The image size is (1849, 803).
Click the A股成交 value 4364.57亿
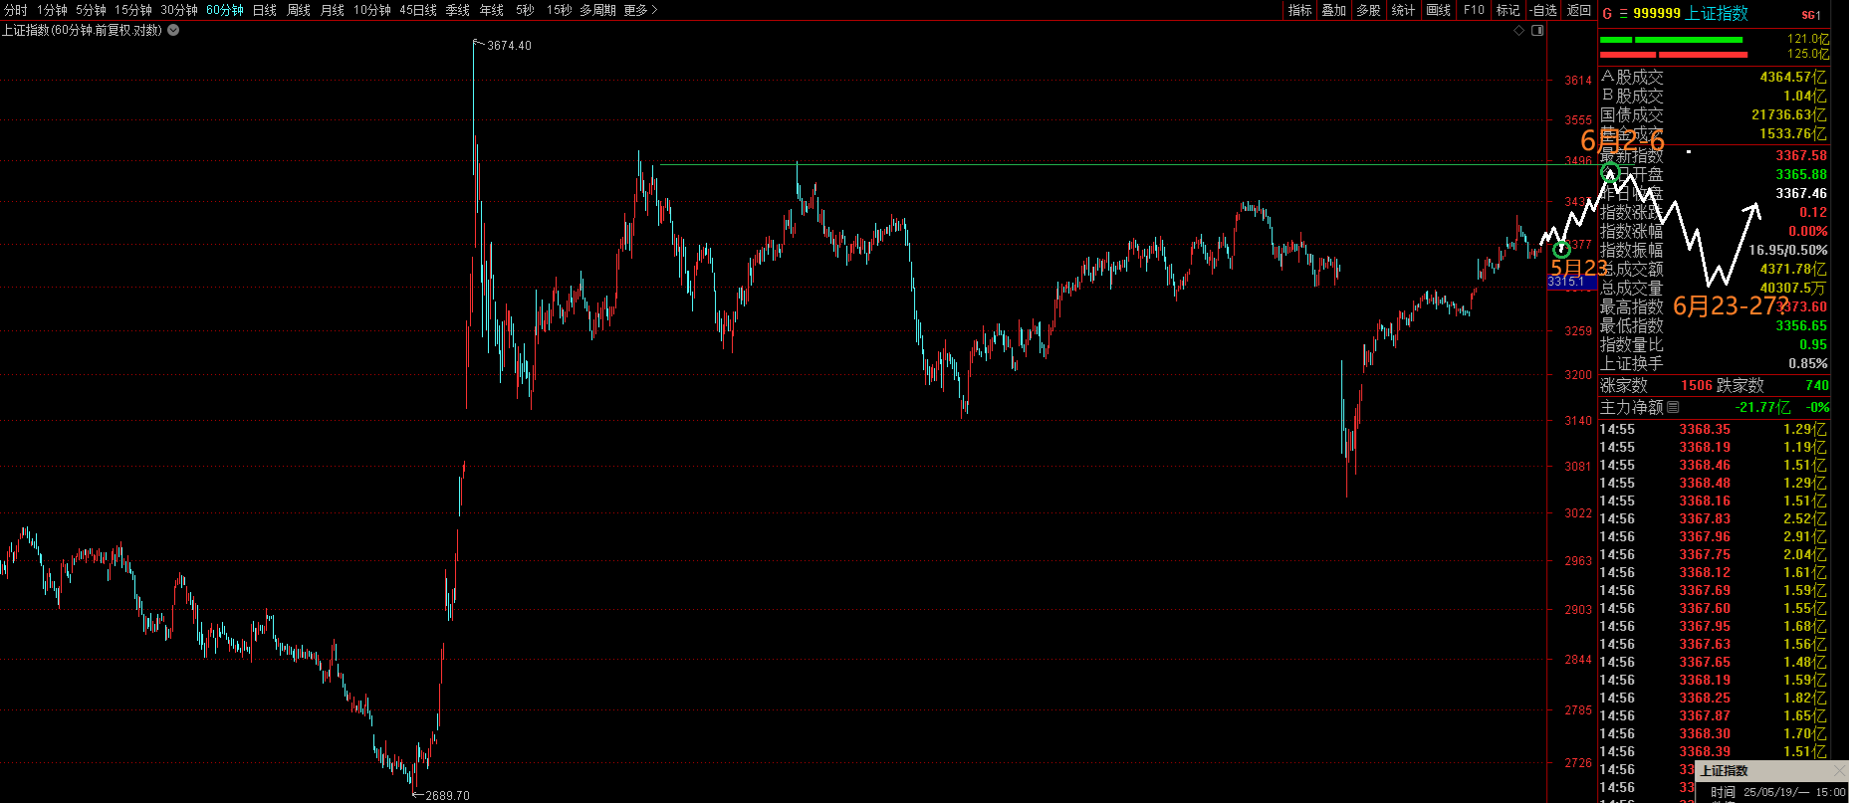(x=1793, y=77)
